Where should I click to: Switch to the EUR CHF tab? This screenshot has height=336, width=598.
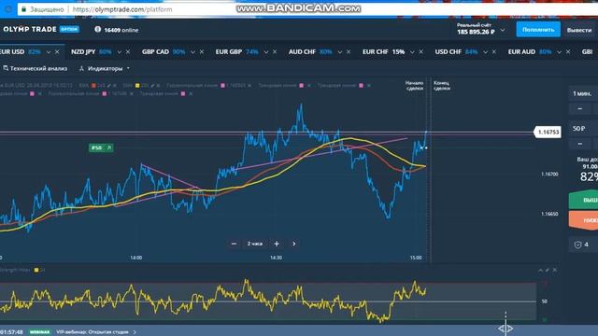(383, 52)
